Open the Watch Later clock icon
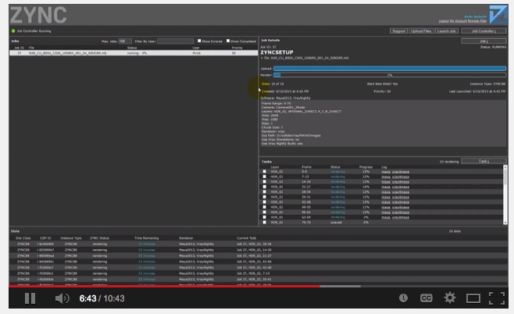 tap(403, 298)
